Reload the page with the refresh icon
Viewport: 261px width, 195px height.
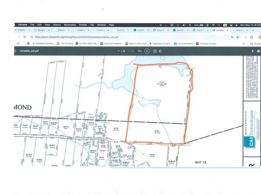pyautogui.click(x=24, y=37)
